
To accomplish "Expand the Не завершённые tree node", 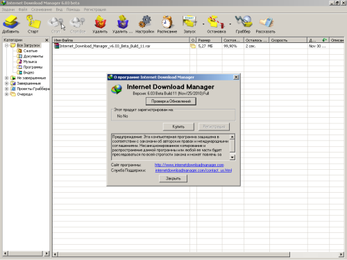I will pyautogui.click(x=6, y=78).
